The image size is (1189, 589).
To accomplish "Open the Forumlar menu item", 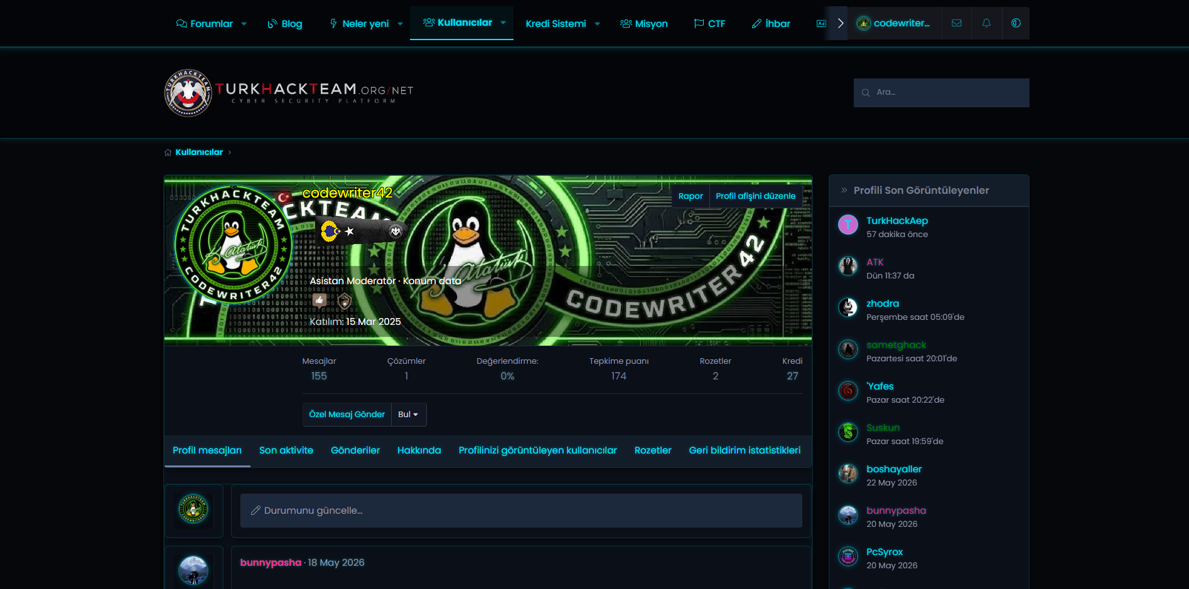I will pos(205,24).
